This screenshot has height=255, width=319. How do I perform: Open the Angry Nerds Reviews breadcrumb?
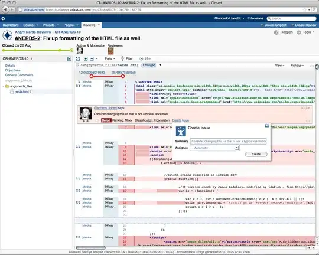(x=32, y=32)
